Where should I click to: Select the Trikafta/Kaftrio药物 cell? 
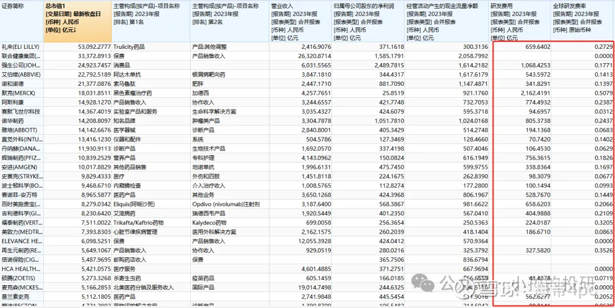pyautogui.click(x=138, y=223)
